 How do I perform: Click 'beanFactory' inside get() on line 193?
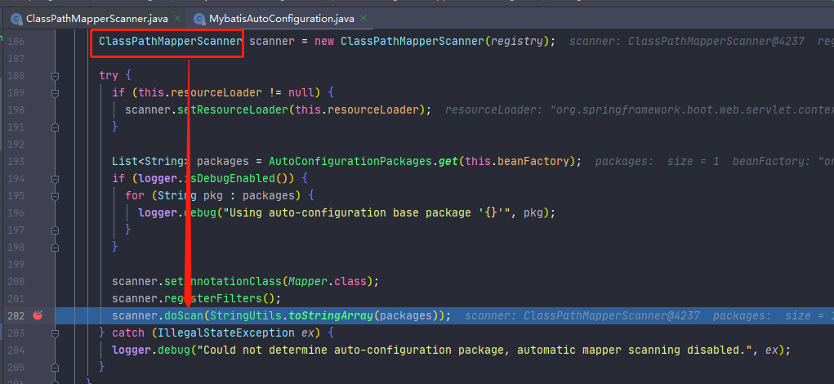(x=534, y=161)
